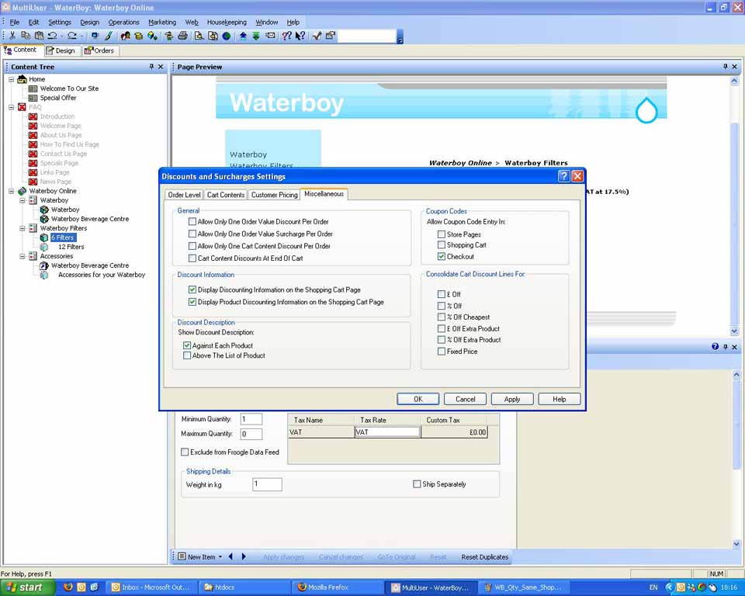Click the Cut scissors icon in toolbar
The image size is (745, 596).
[x=12, y=36]
